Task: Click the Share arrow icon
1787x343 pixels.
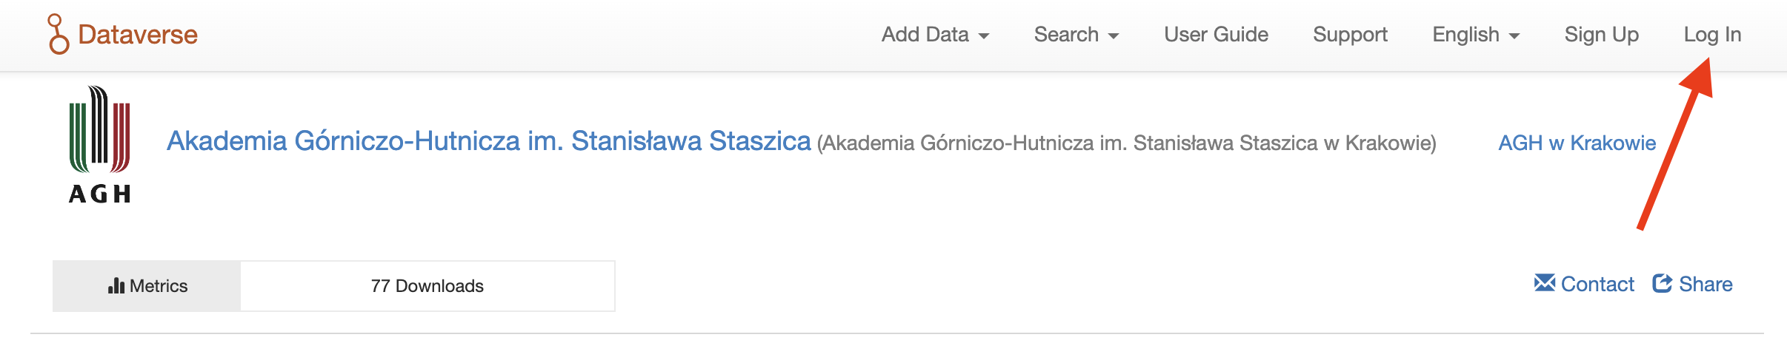Action: coord(1663,283)
